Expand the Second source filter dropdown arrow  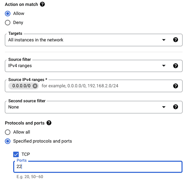click(x=164, y=107)
